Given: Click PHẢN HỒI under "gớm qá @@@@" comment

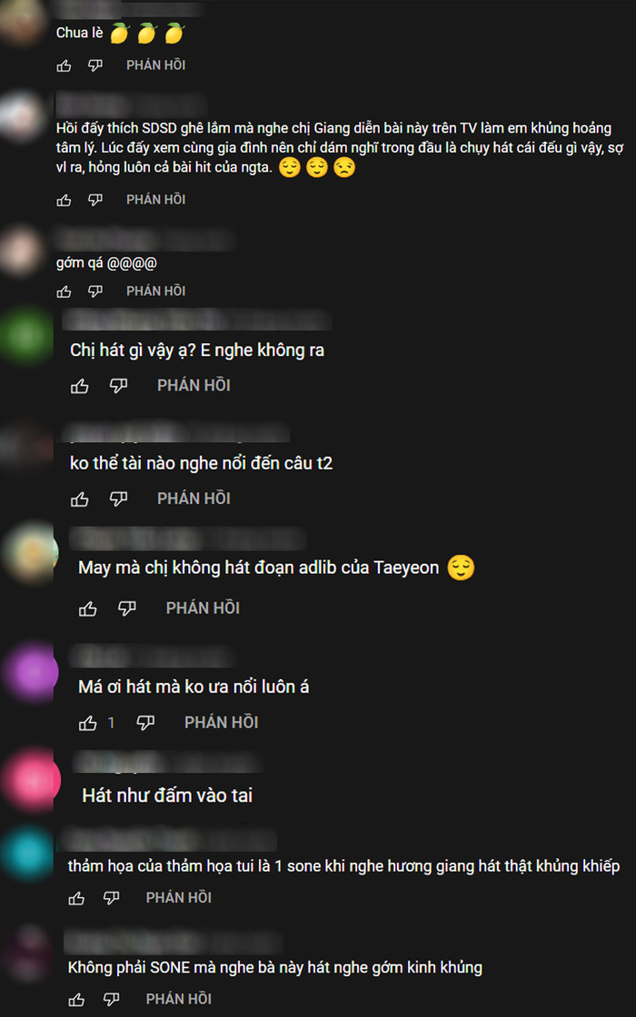Looking at the screenshot, I should pos(155,291).
